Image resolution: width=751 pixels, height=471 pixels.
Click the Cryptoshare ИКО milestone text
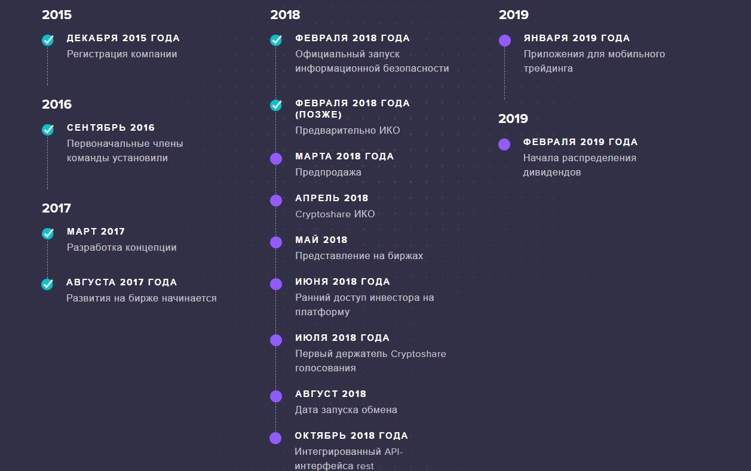point(335,214)
